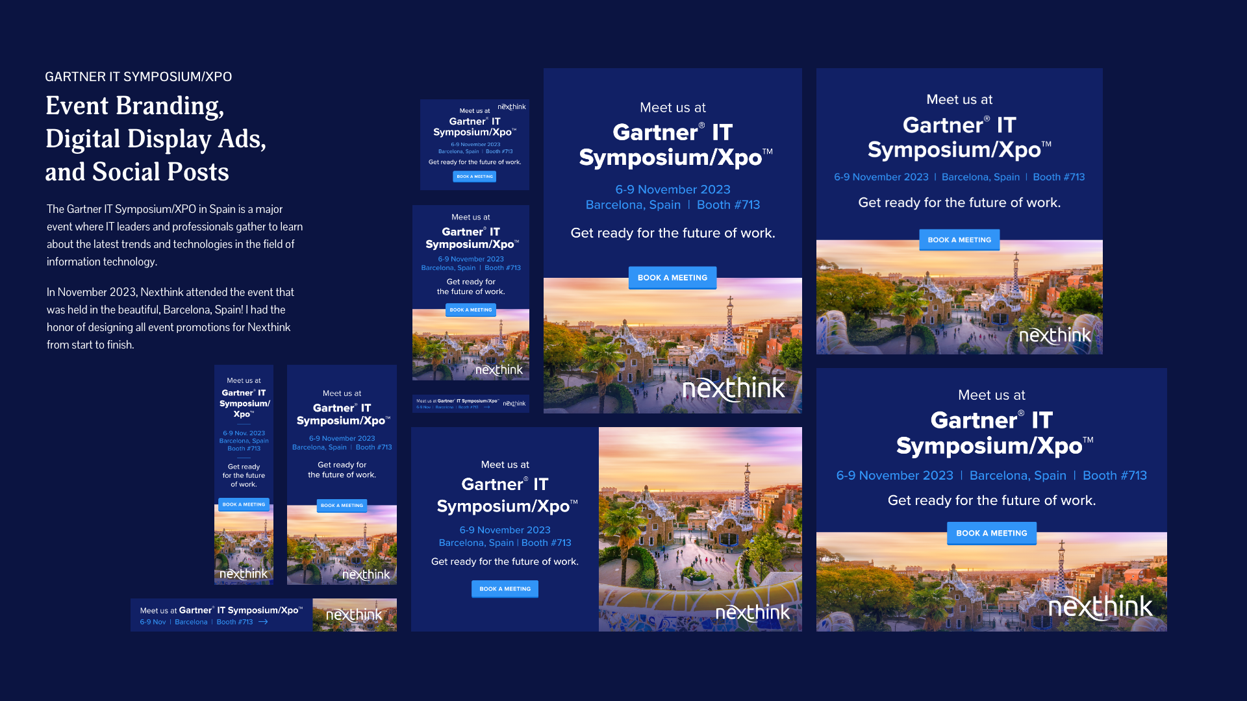Click '6-9 Nov. 2023' in the narrow skyscraper ad
The image size is (1247, 701).
coord(244,433)
